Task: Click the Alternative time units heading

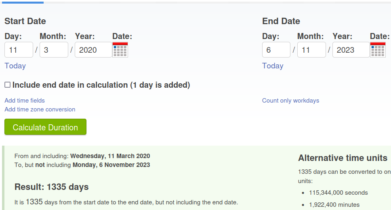Action: click(343, 158)
